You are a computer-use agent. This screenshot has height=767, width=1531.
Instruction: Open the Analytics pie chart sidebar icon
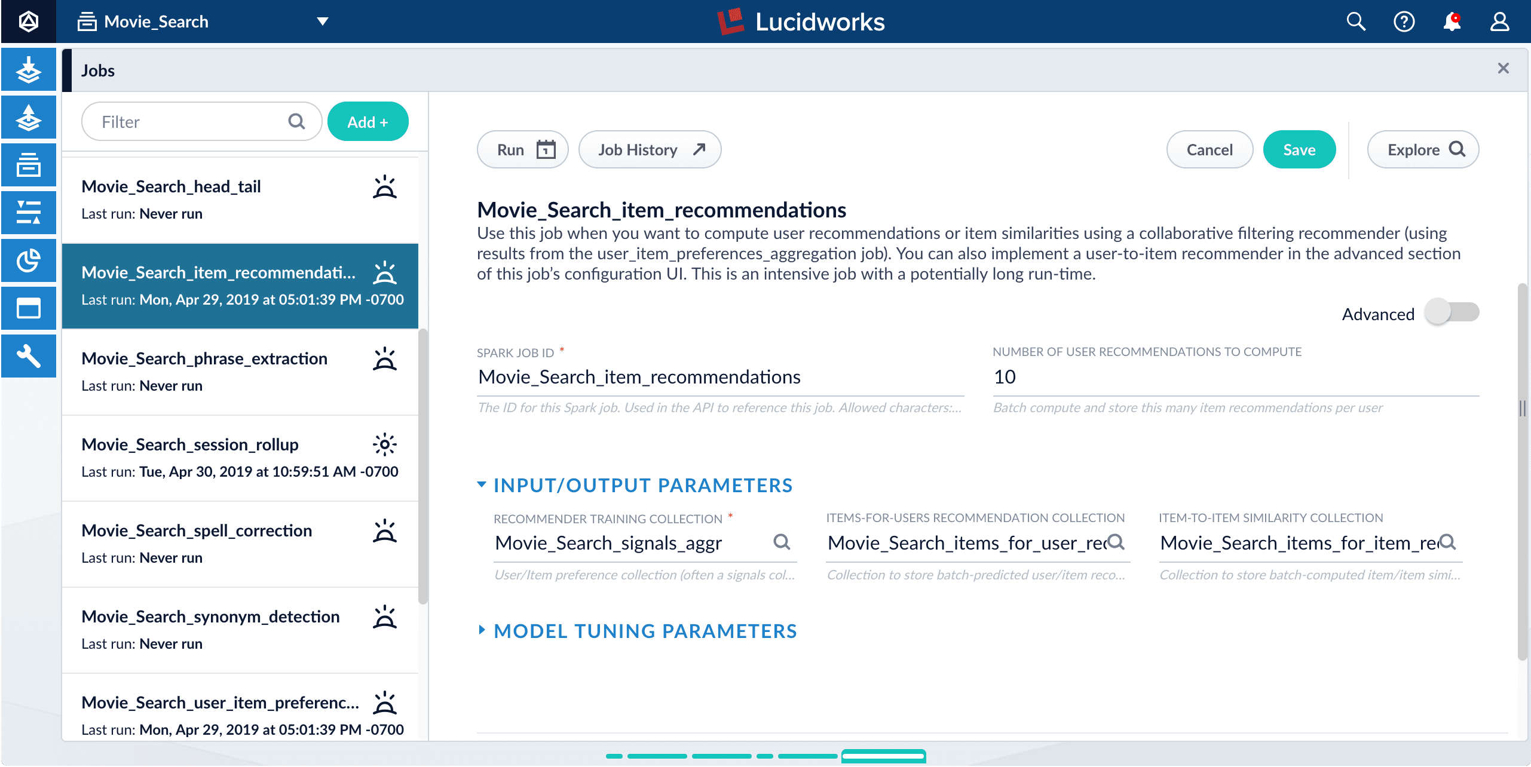tap(28, 261)
